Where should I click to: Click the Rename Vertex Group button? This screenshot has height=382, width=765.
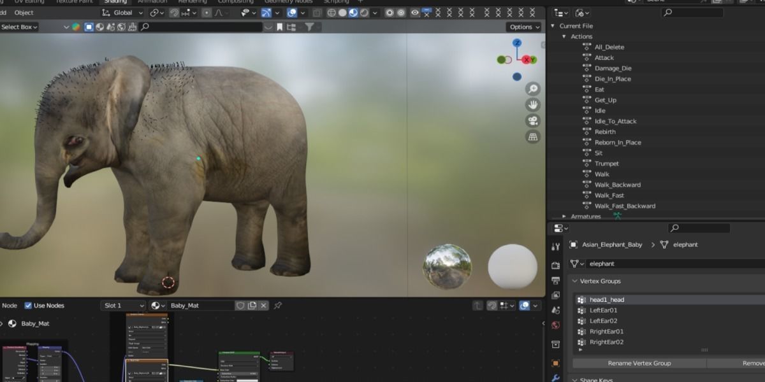[639, 363]
